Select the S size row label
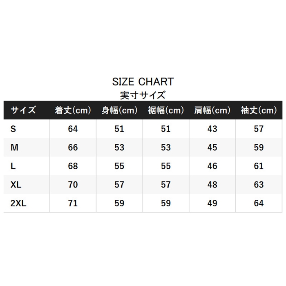286x286 pixels. 13,129
